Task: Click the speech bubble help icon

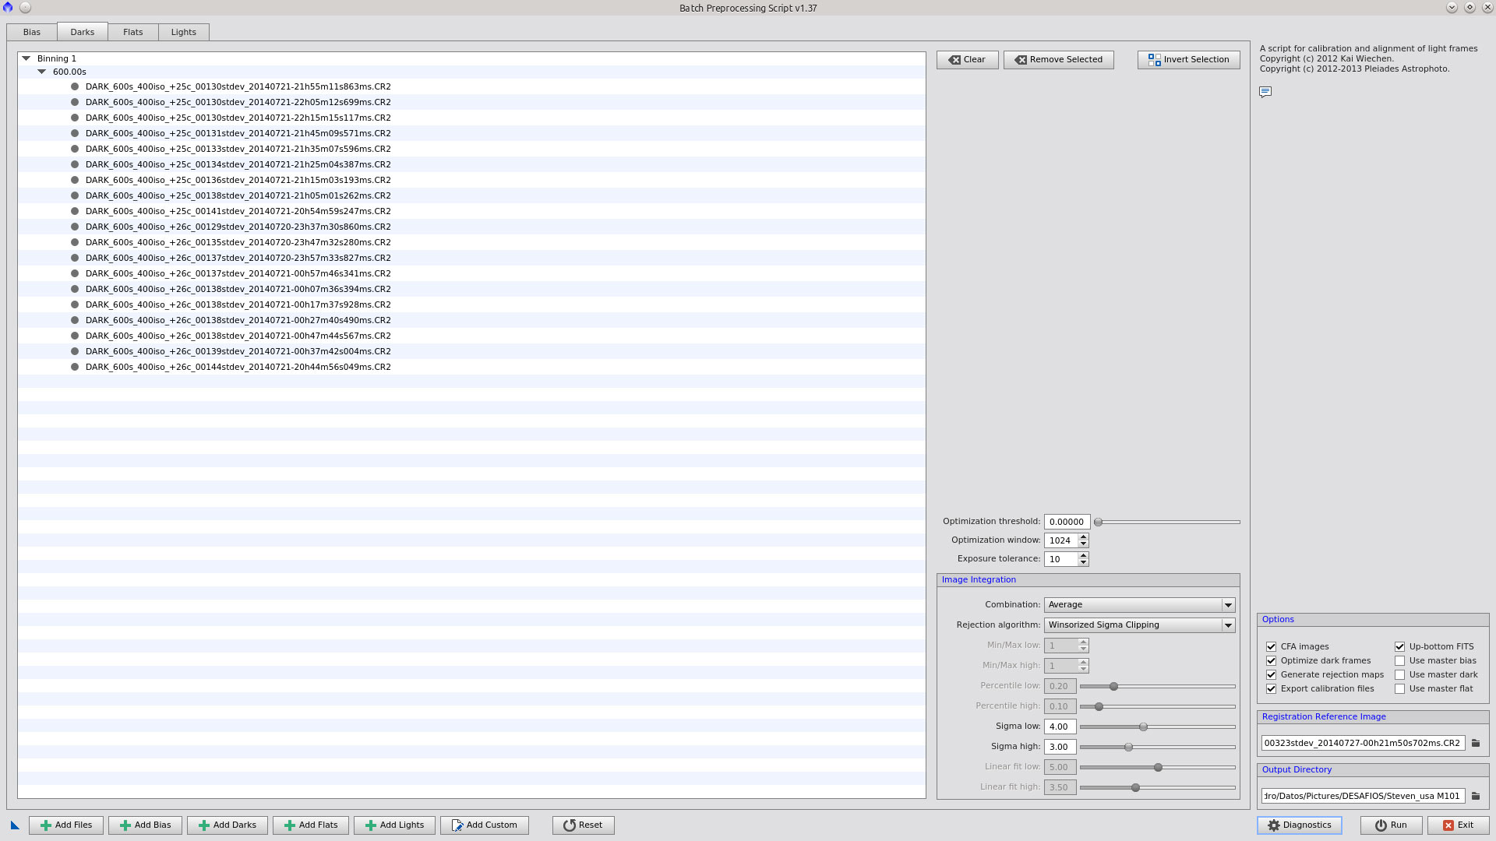Action: coord(1265,92)
